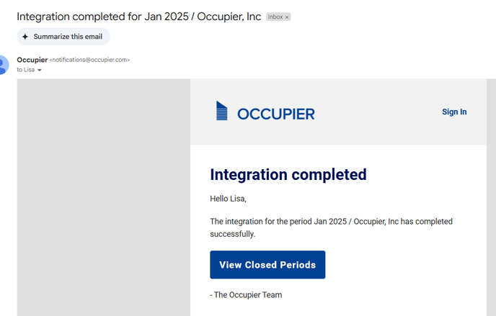Click the word "successfully." in the message

[232, 234]
